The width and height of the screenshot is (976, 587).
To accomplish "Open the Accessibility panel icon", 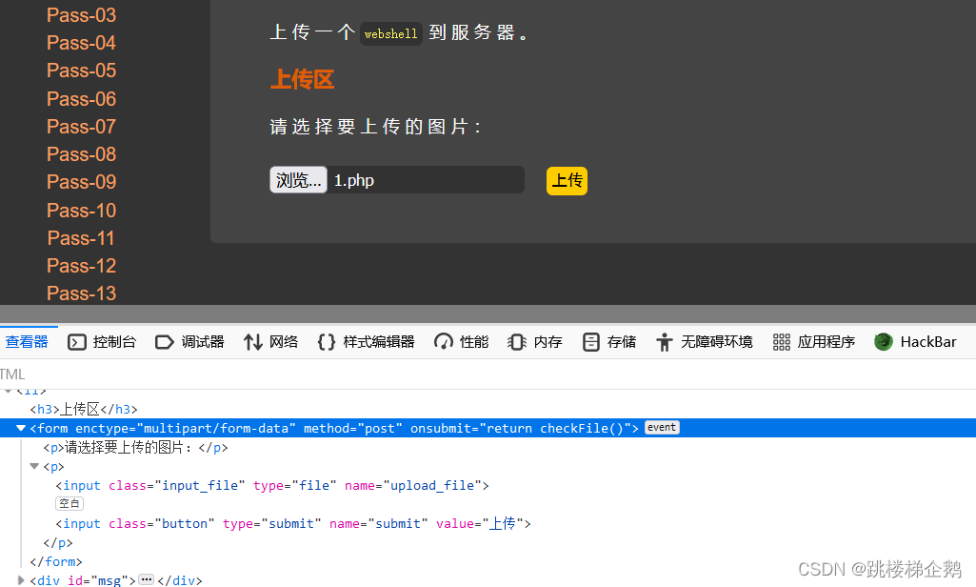I will pos(665,342).
